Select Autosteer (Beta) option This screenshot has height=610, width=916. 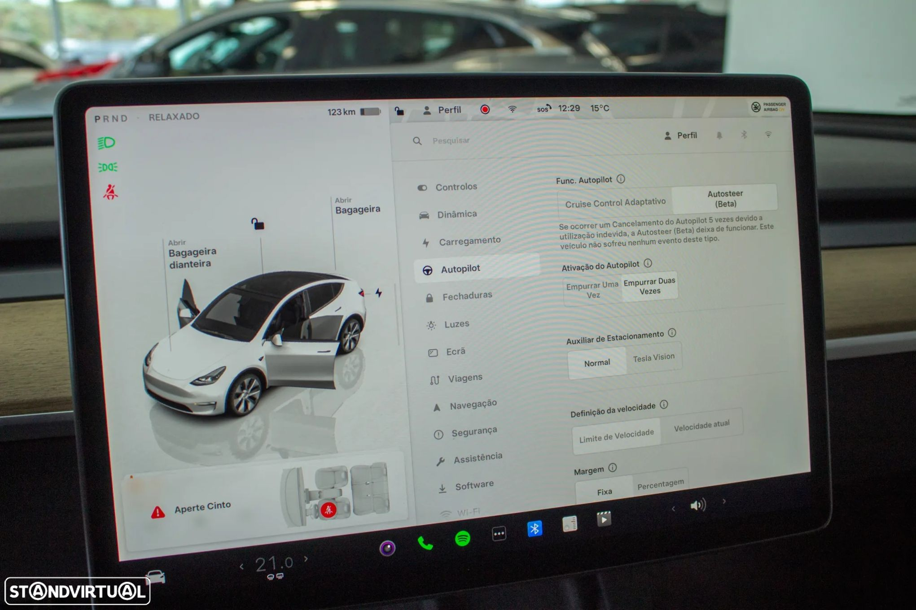click(725, 198)
